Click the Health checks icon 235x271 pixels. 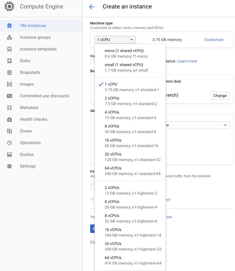[x=9, y=119]
